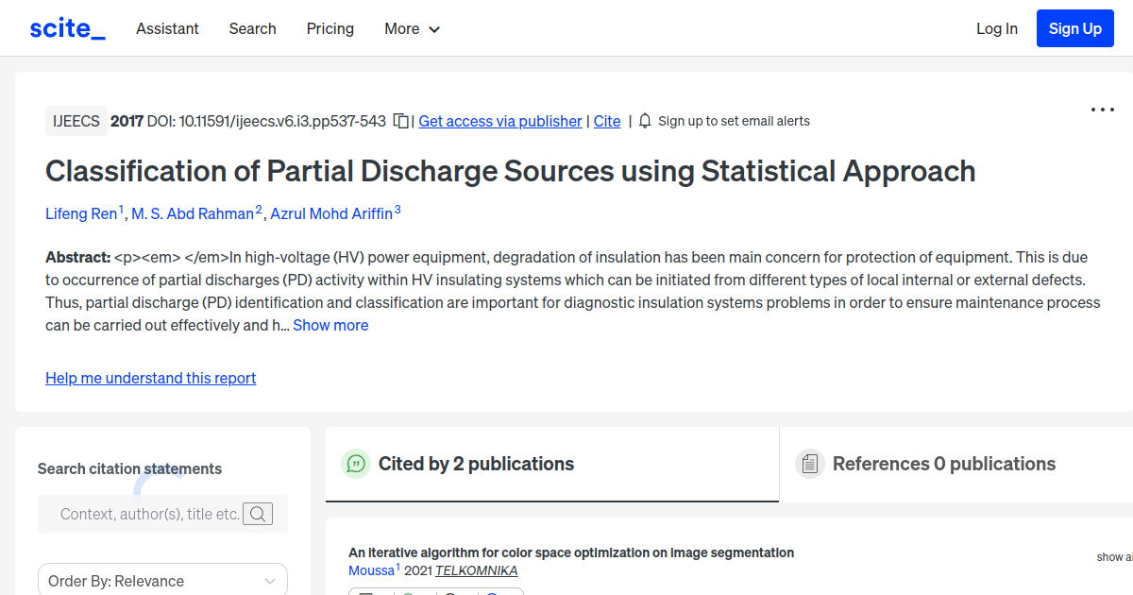Click the scite logo to go home
This screenshot has width=1133, height=595.
click(x=66, y=27)
